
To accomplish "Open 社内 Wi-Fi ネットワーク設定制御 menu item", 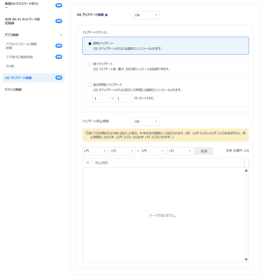I will (22, 21).
